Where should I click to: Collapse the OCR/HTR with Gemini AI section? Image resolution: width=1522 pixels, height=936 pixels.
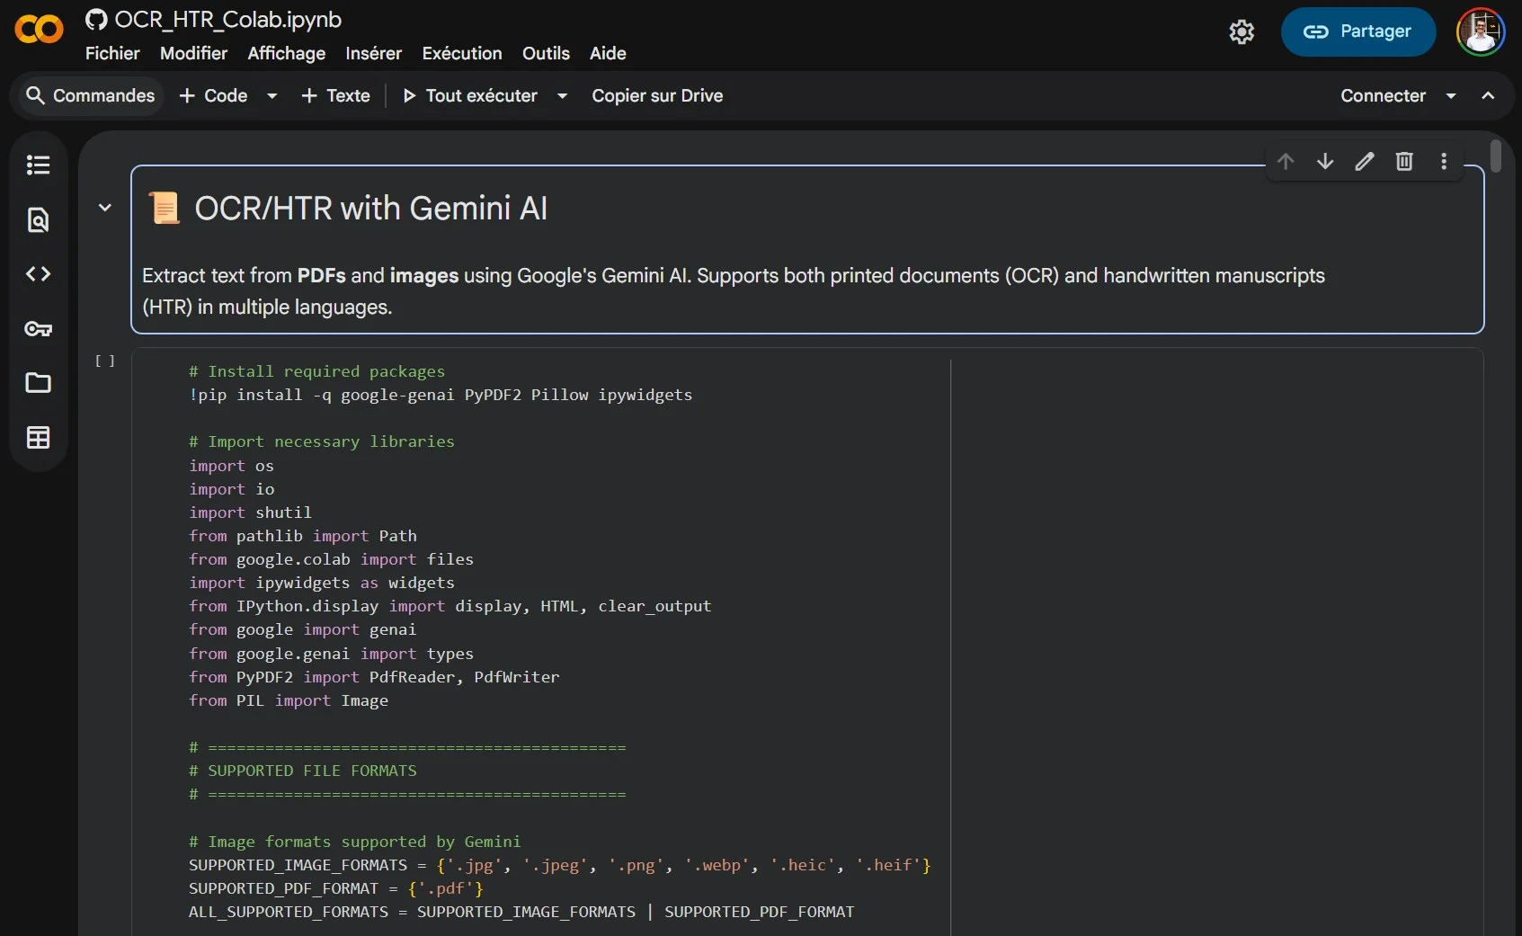[x=105, y=208]
